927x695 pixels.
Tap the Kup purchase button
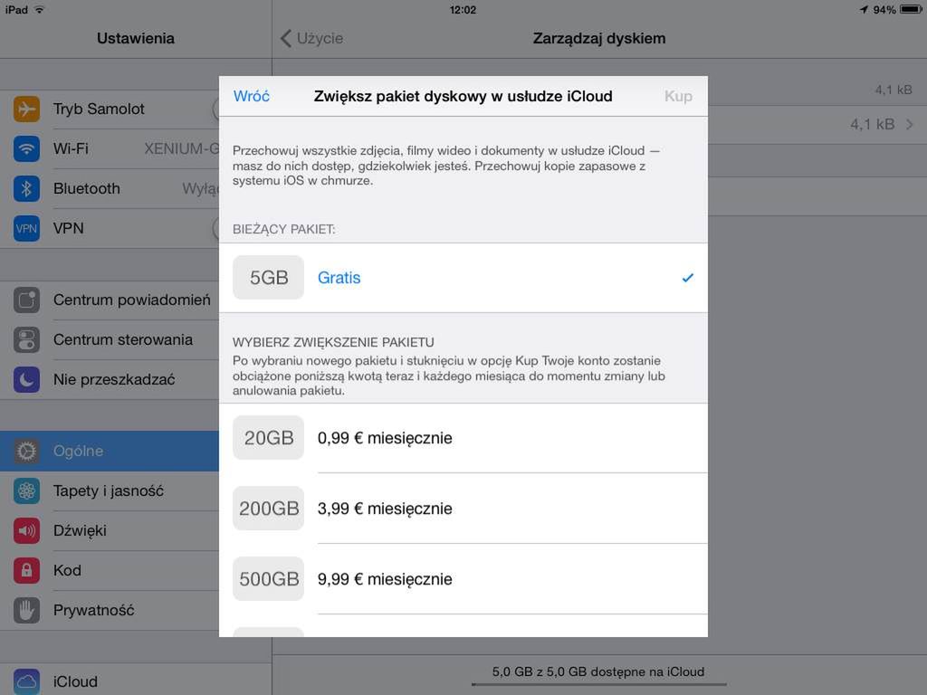(678, 96)
